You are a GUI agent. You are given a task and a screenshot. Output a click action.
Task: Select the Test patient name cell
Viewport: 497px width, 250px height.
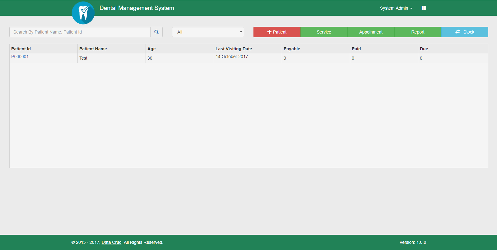pos(83,58)
